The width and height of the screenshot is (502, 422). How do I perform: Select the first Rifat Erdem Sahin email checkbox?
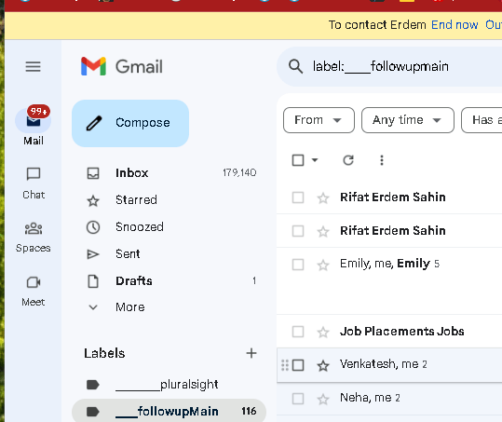point(298,197)
